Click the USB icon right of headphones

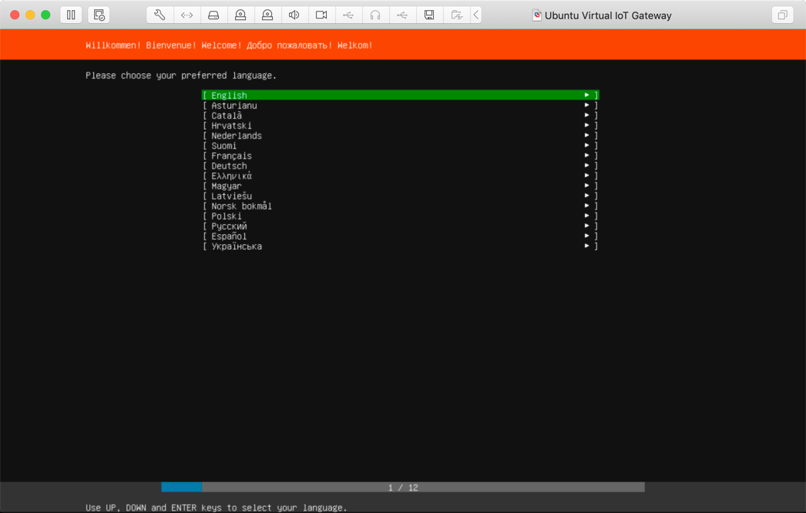tap(402, 15)
